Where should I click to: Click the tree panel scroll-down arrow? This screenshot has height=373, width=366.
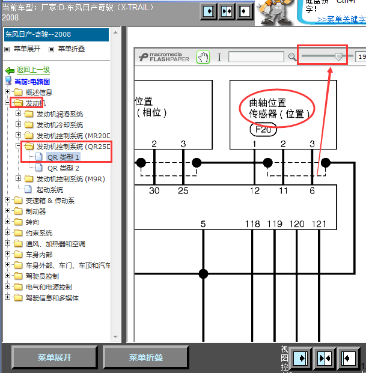pyautogui.click(x=115, y=336)
